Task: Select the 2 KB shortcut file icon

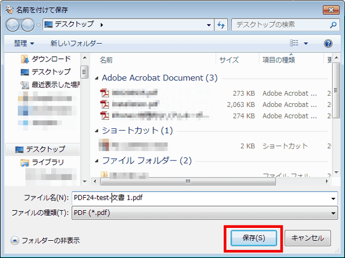Action: [x=104, y=145]
